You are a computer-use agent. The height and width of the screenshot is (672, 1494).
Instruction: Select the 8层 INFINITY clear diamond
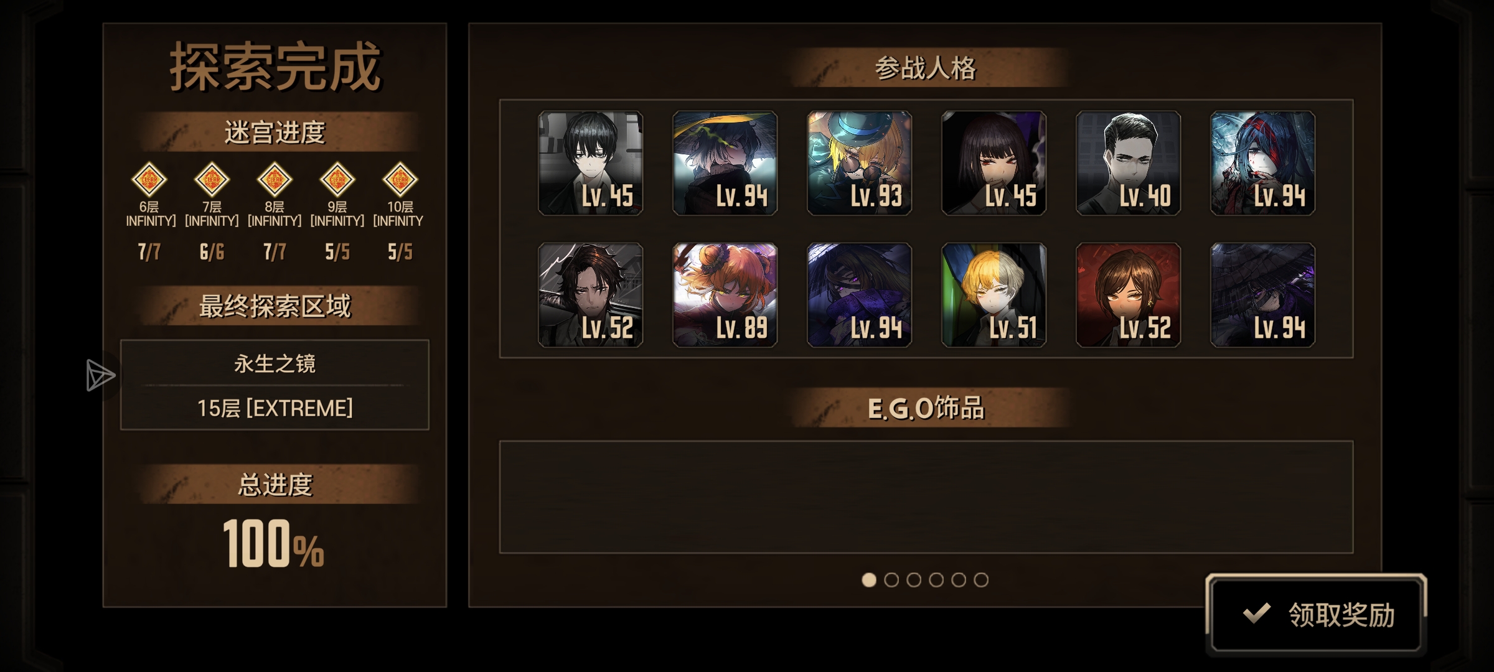275,179
